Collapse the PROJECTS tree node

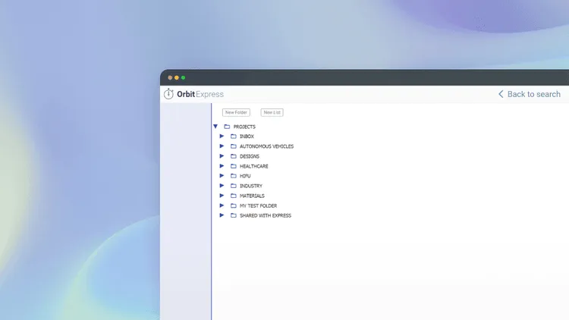[x=215, y=127]
